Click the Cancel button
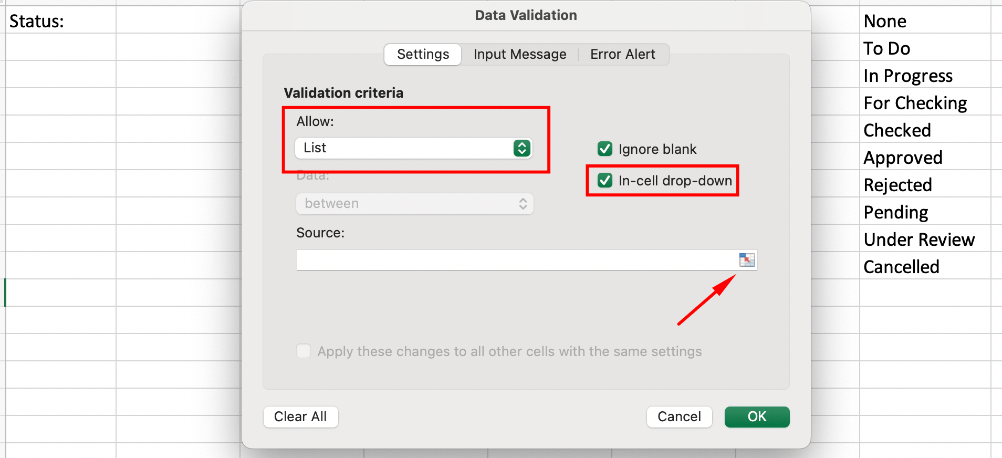This screenshot has height=458, width=1002. click(x=679, y=417)
